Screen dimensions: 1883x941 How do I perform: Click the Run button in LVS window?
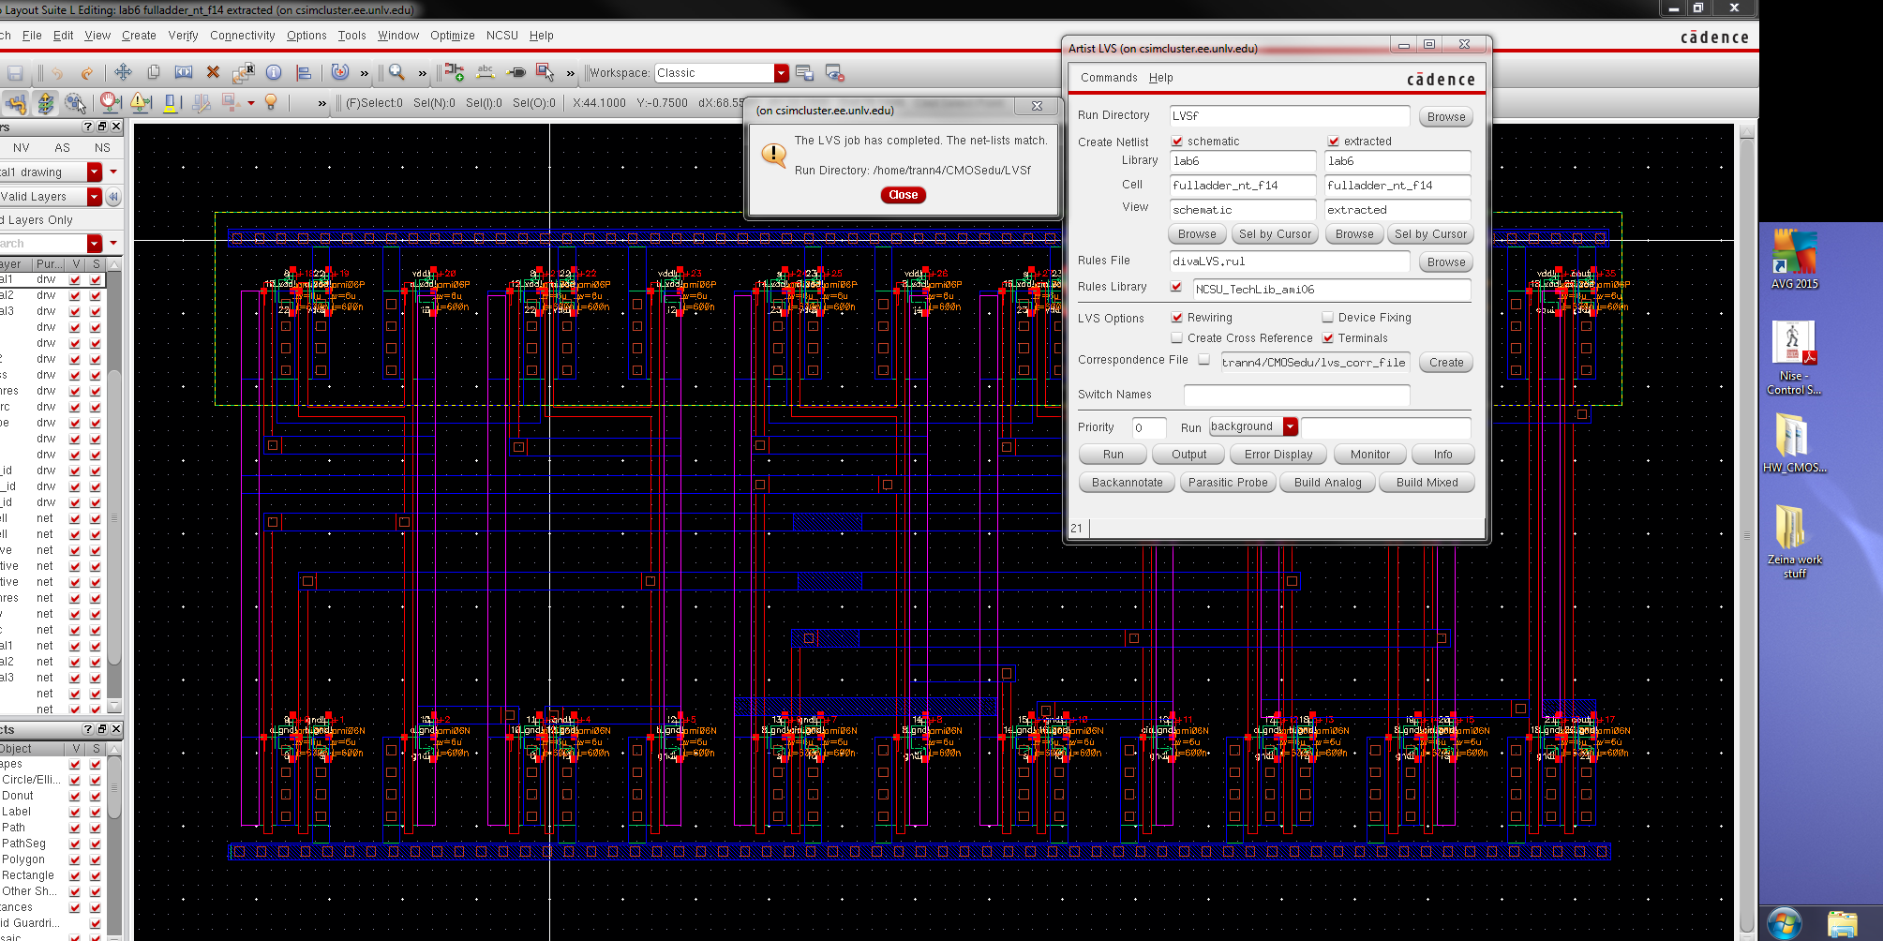(1113, 455)
